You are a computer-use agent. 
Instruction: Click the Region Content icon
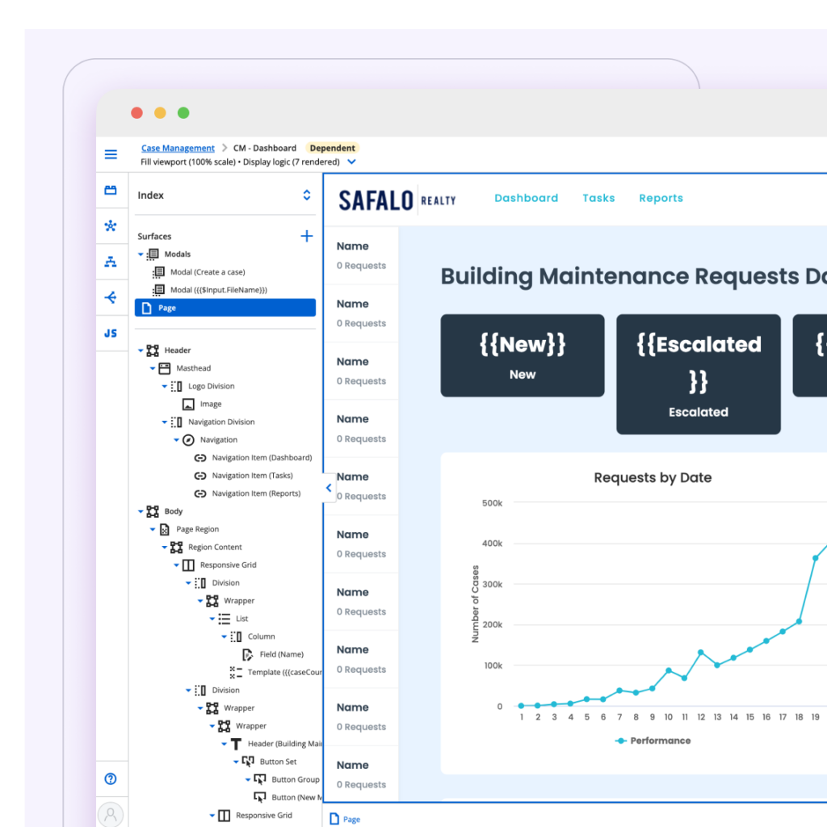coord(177,548)
